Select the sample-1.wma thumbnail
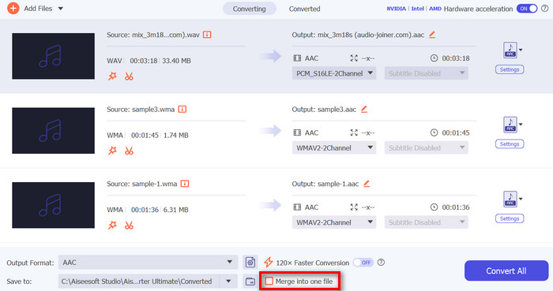The image size is (553, 291). click(x=53, y=205)
